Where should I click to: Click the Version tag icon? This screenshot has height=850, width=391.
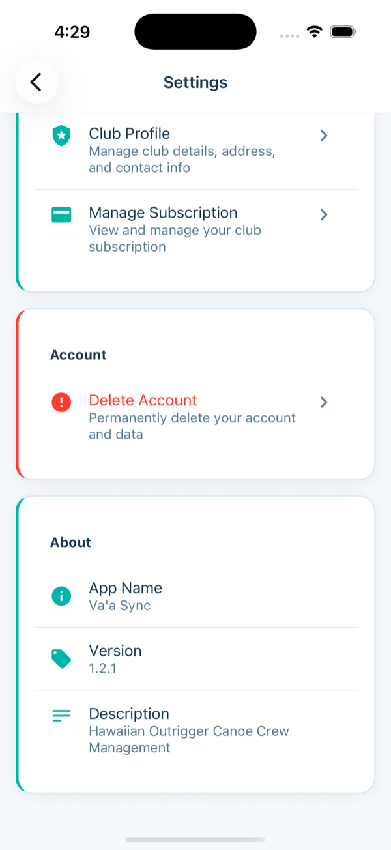click(x=61, y=659)
